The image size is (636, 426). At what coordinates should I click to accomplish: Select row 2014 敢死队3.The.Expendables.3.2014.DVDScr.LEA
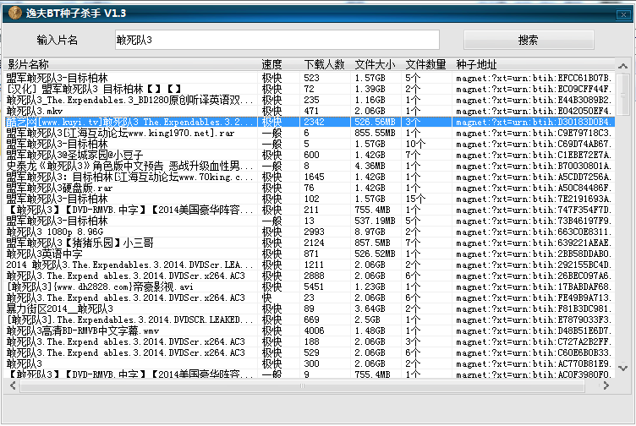(x=309, y=265)
